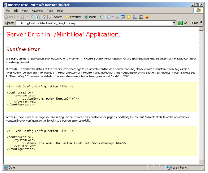Click inside the Address URL field
The height and width of the screenshot is (173, 208).
pyautogui.click(x=94, y=23)
